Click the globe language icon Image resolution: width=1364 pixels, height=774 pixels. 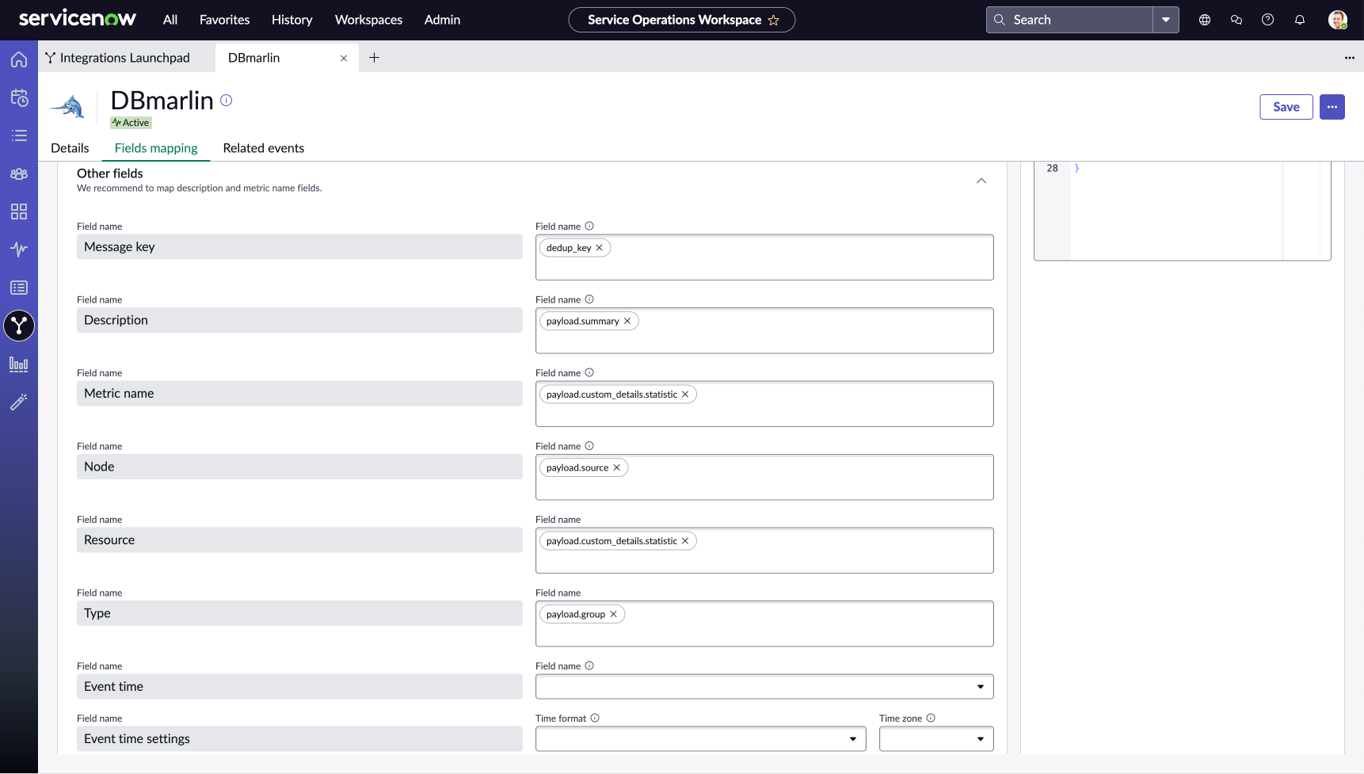tap(1205, 20)
